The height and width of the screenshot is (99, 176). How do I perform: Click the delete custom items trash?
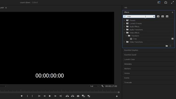pos(170,46)
